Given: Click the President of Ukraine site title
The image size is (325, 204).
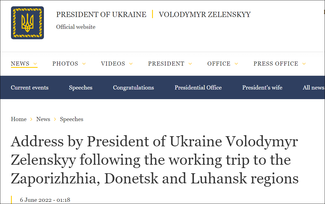Looking at the screenshot, I should point(101,15).
